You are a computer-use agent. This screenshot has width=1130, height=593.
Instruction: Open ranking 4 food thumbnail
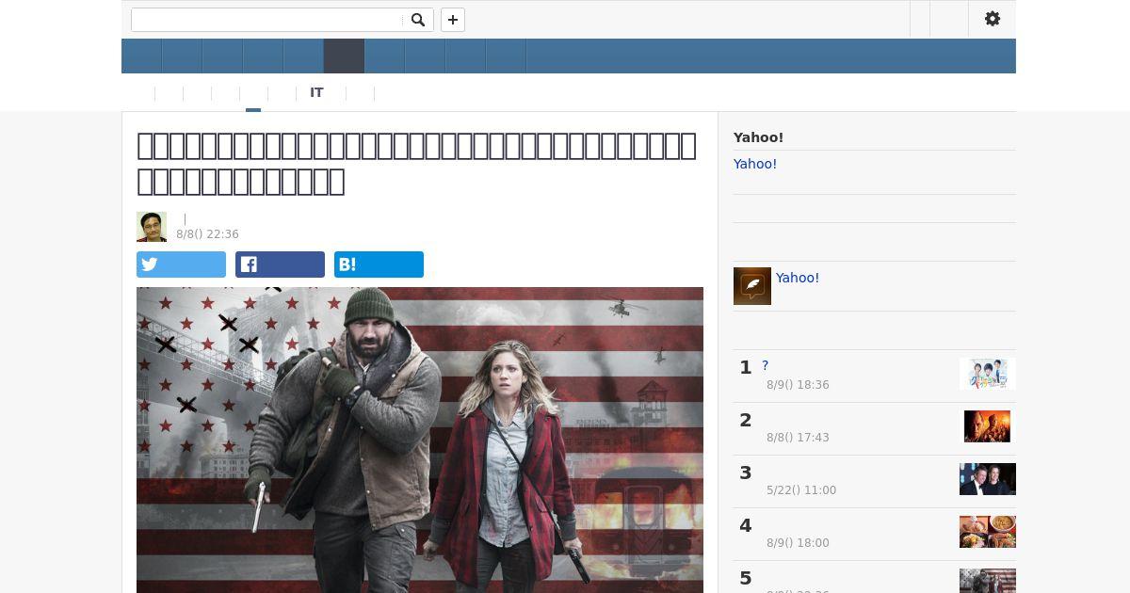(987, 532)
